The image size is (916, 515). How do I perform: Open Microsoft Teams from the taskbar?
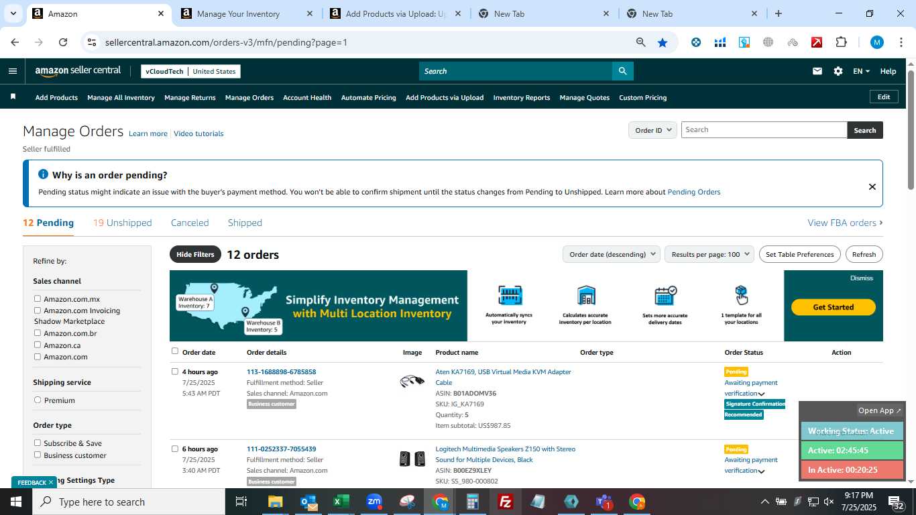(604, 502)
